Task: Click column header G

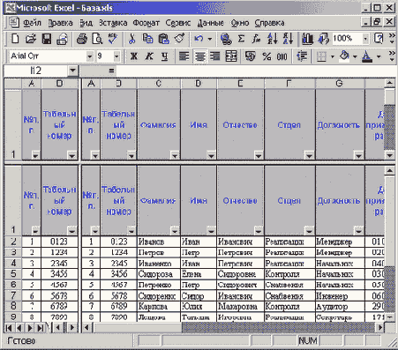Action: [x=339, y=84]
